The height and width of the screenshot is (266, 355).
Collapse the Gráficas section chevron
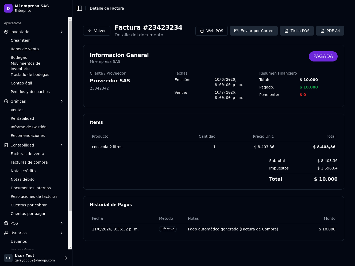click(62, 101)
